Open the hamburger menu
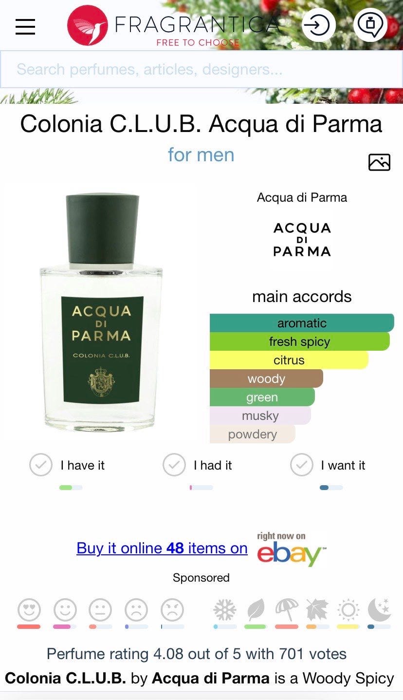 point(25,26)
